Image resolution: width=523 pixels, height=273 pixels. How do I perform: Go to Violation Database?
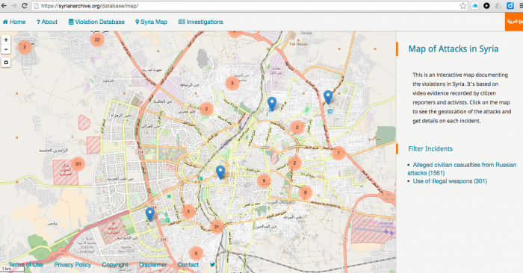pos(96,22)
